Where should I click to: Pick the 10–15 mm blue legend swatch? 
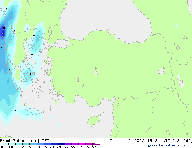40,144
